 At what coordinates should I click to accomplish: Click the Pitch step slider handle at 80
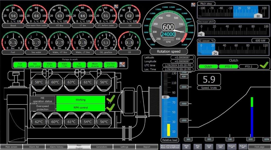[x=258, y=16]
